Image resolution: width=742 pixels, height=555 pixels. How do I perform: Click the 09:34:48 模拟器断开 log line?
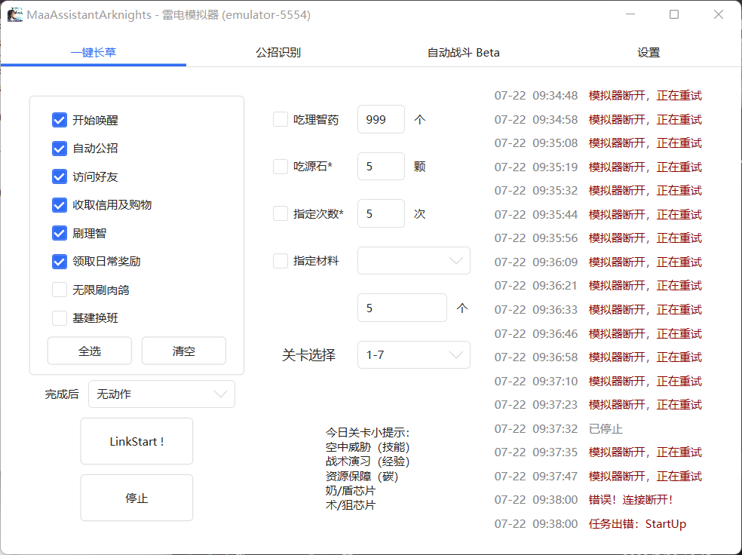pyautogui.click(x=598, y=96)
